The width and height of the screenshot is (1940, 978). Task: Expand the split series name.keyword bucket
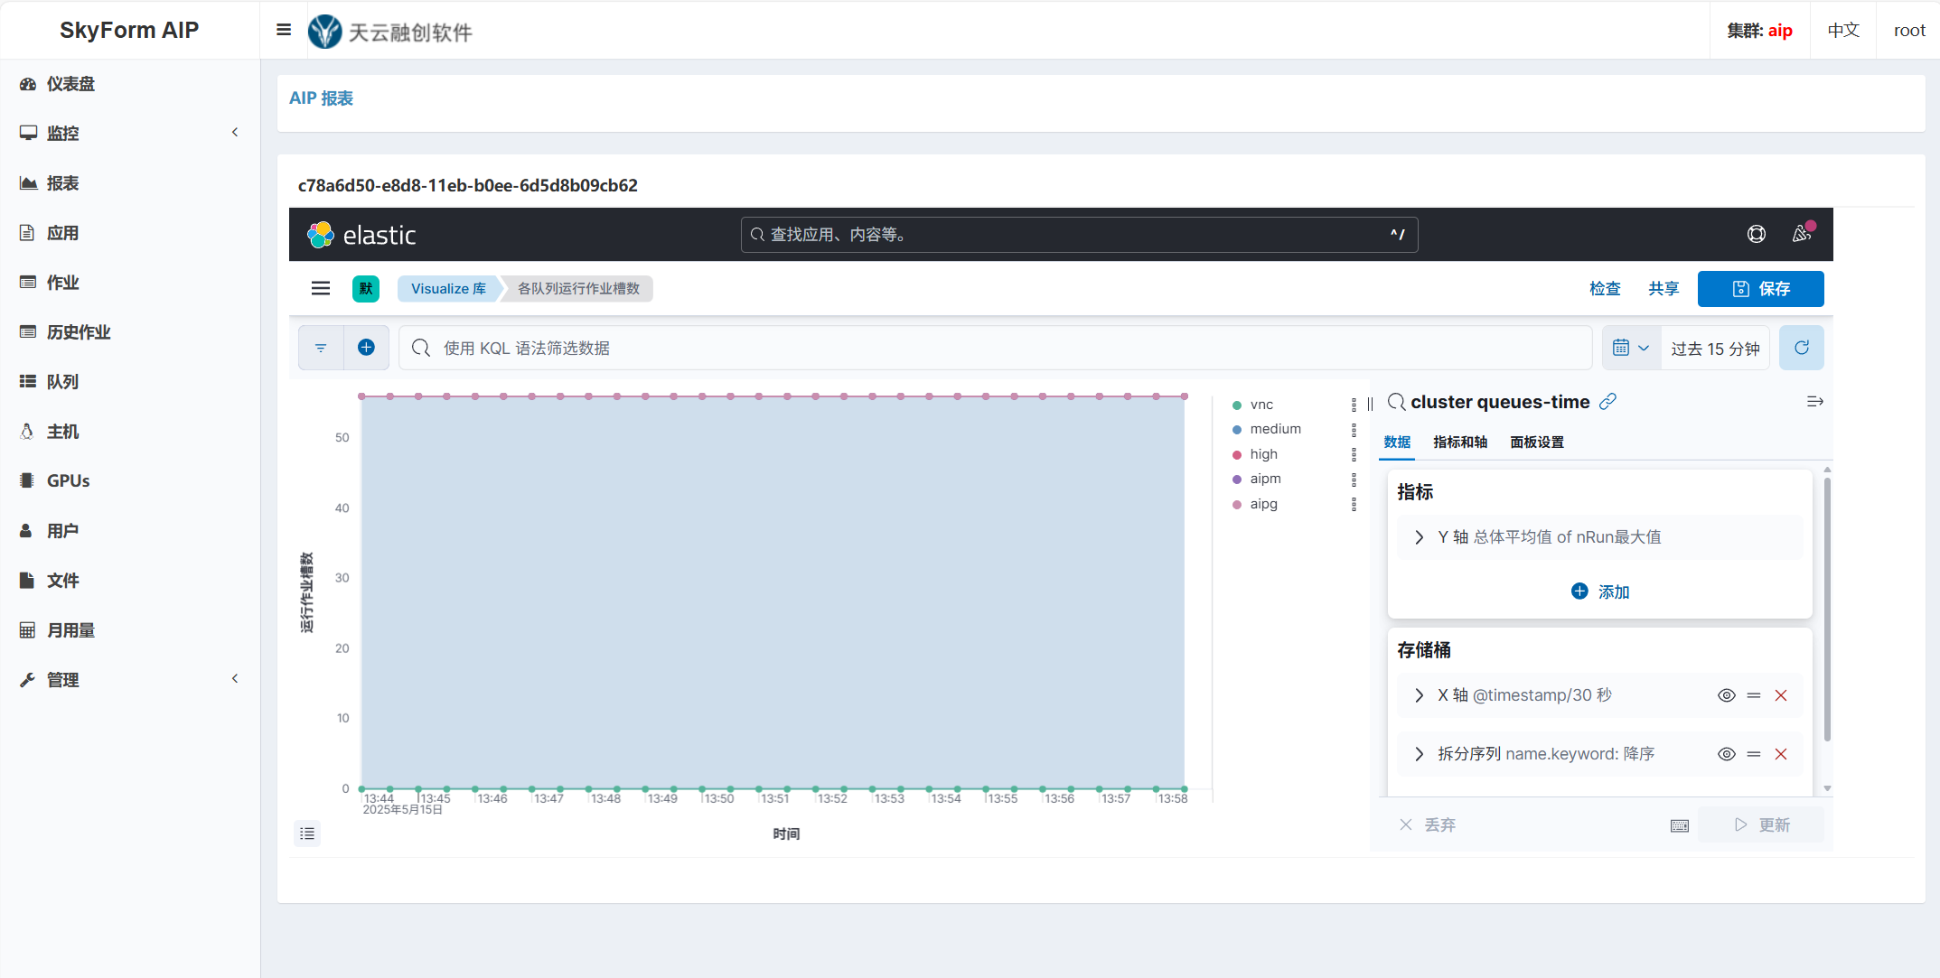(1419, 754)
